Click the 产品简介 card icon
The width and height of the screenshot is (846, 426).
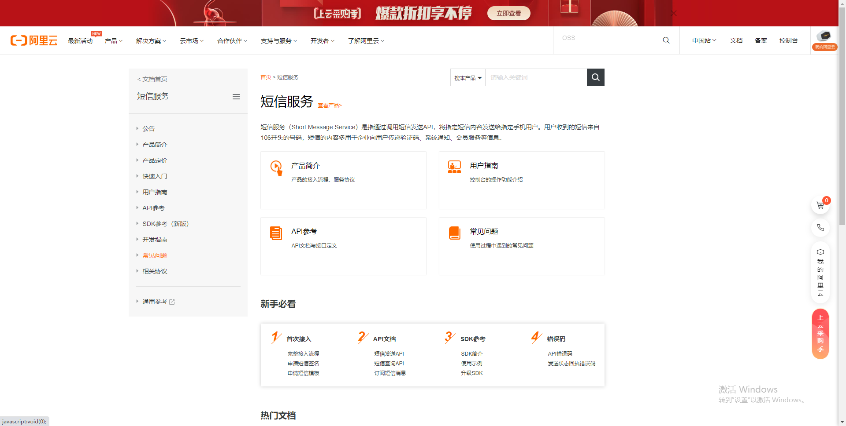pos(277,168)
